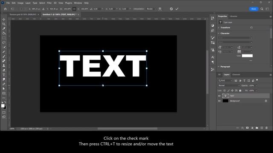Click the warp mode icon in options bar
The width and height of the screenshot is (273, 153).
[160, 9]
